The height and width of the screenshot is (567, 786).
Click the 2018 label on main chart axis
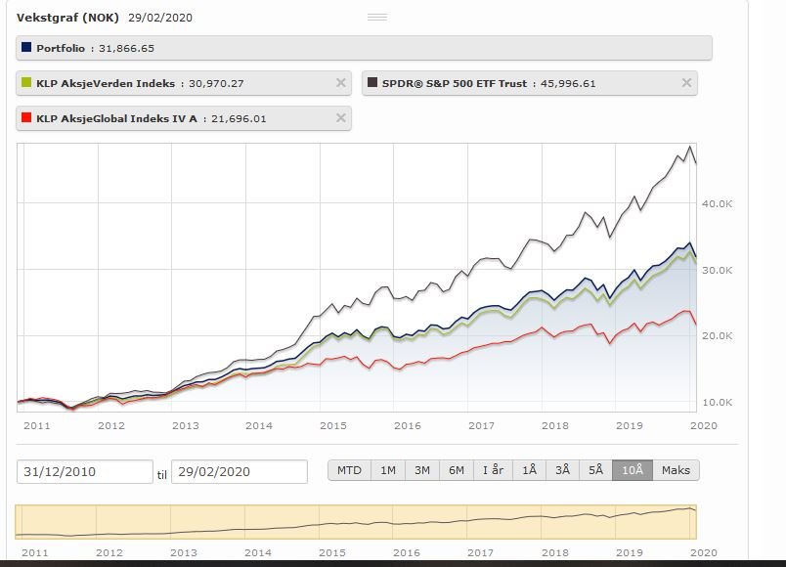pos(555,425)
